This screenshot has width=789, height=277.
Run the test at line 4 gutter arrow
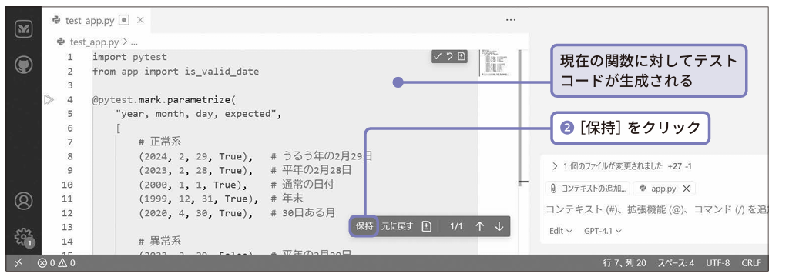coord(49,99)
